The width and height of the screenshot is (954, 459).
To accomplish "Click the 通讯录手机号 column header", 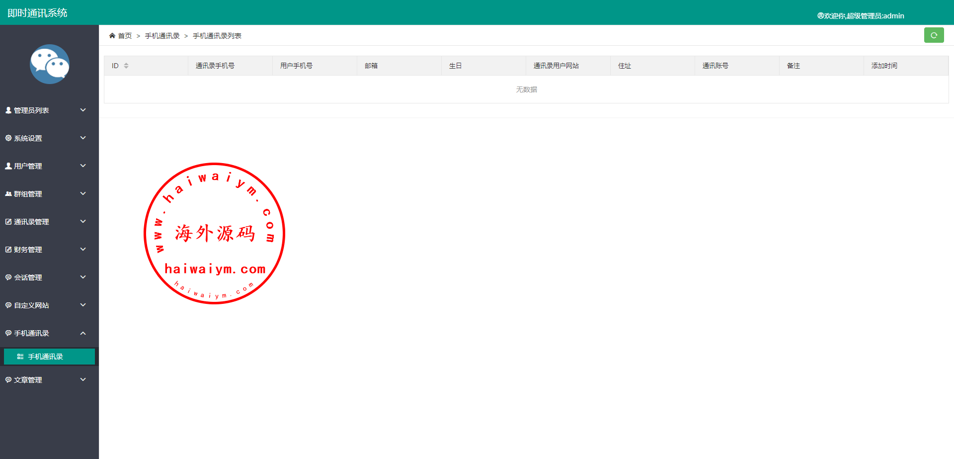I will [215, 66].
